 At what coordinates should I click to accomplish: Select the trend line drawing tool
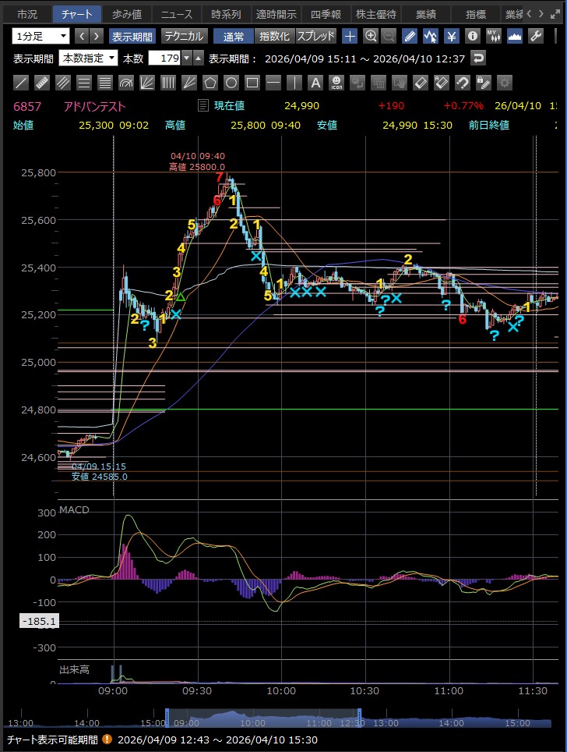click(x=22, y=83)
